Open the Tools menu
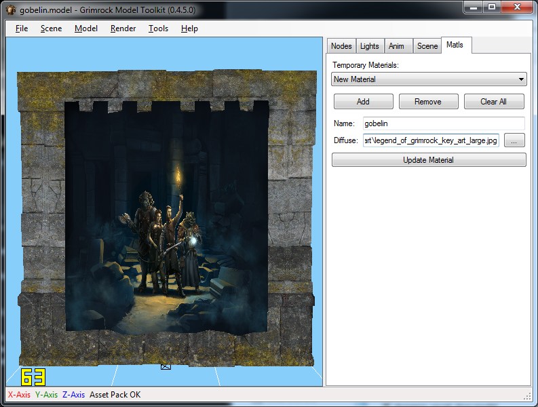This screenshot has width=538, height=407. pos(158,28)
